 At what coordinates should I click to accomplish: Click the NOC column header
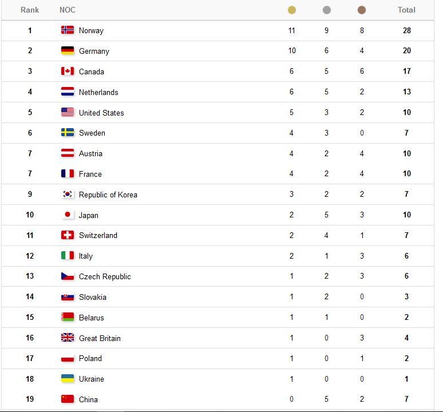click(x=67, y=10)
